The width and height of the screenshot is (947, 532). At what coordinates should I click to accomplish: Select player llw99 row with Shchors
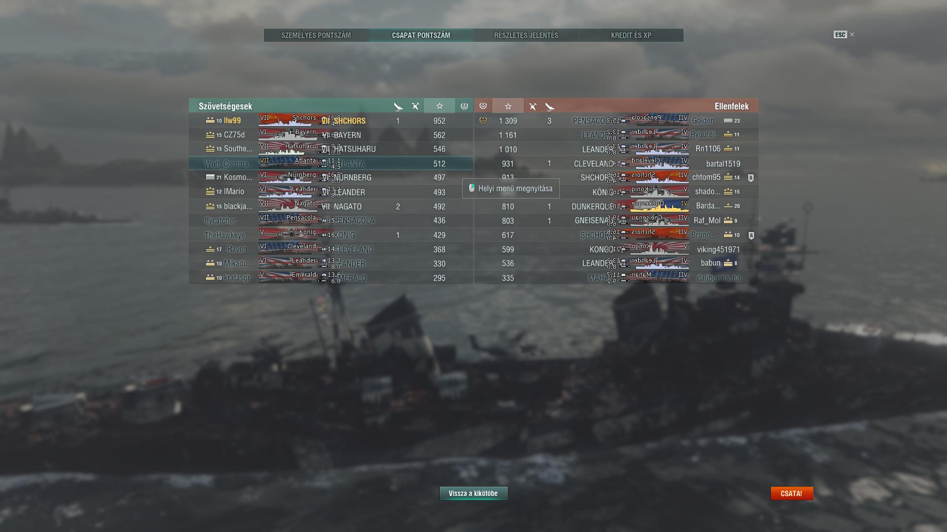tap(331, 121)
